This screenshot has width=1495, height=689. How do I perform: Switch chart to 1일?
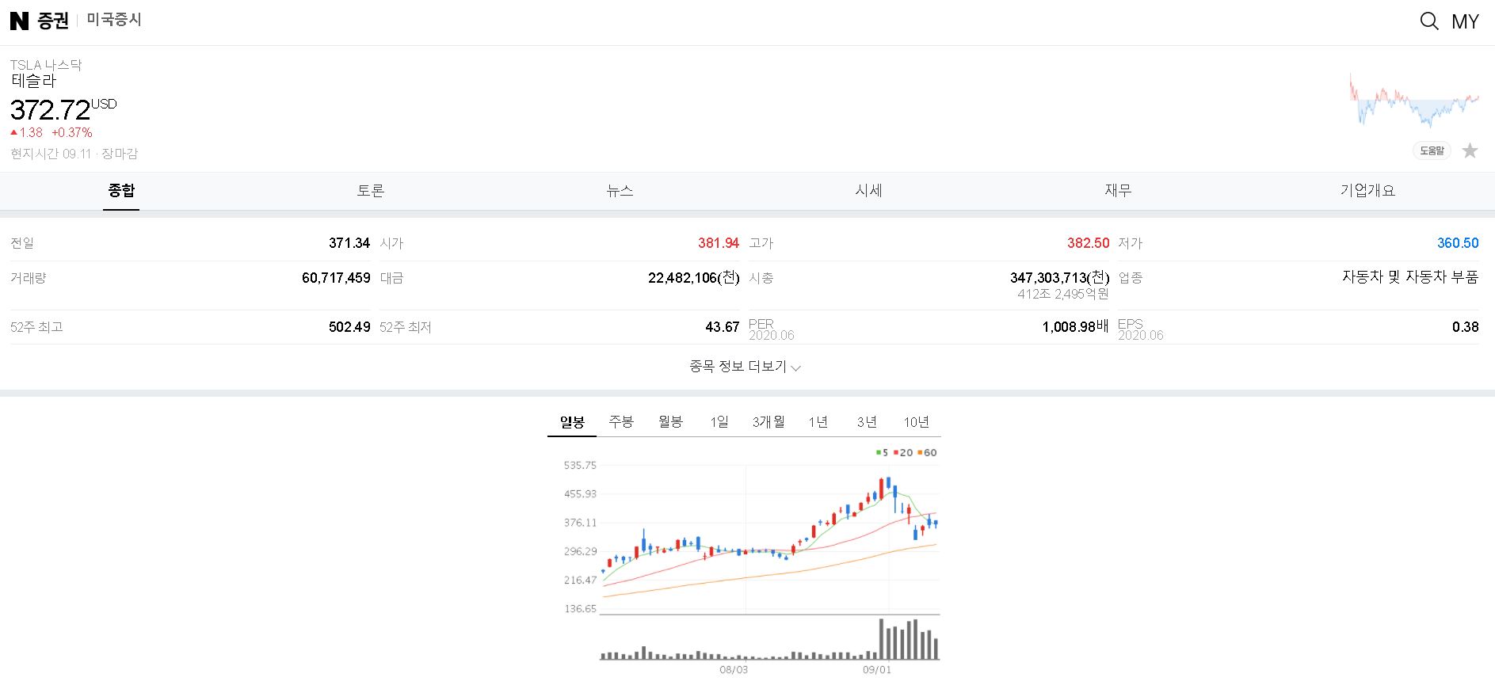point(719,422)
